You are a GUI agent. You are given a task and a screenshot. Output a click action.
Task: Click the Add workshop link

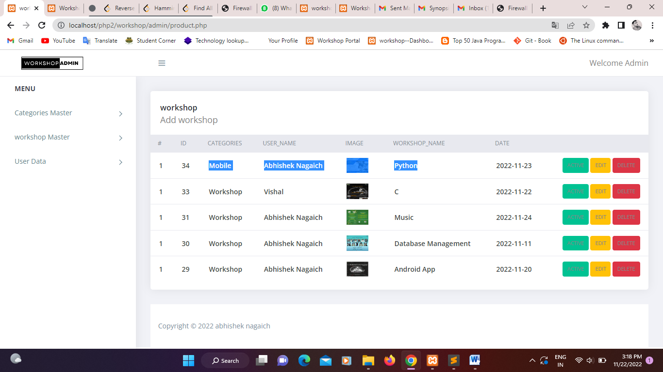[x=189, y=120]
